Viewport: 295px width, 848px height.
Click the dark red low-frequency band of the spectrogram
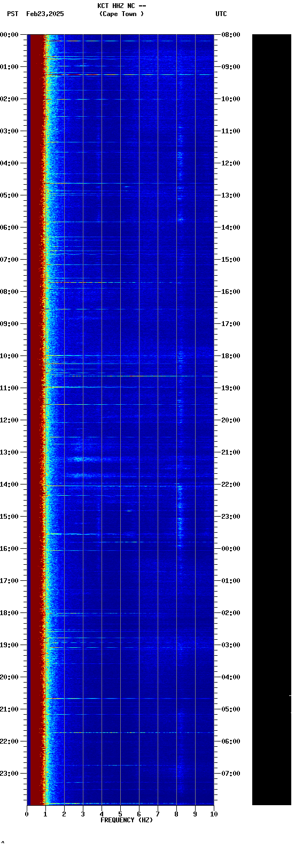coord(36,420)
